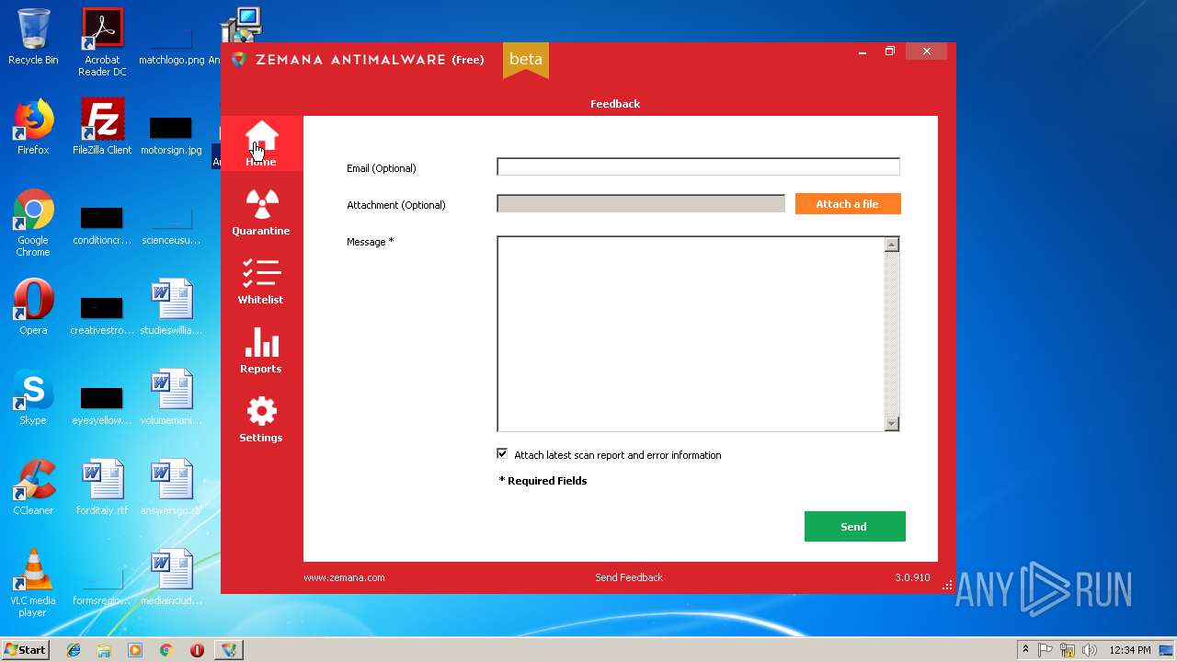The height and width of the screenshot is (662, 1177).
Task: Click the message scrollbar track
Action: pyautogui.click(x=891, y=334)
